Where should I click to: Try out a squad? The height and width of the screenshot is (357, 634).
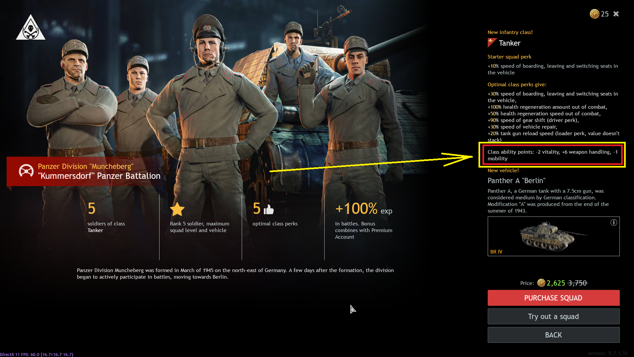[x=553, y=316]
